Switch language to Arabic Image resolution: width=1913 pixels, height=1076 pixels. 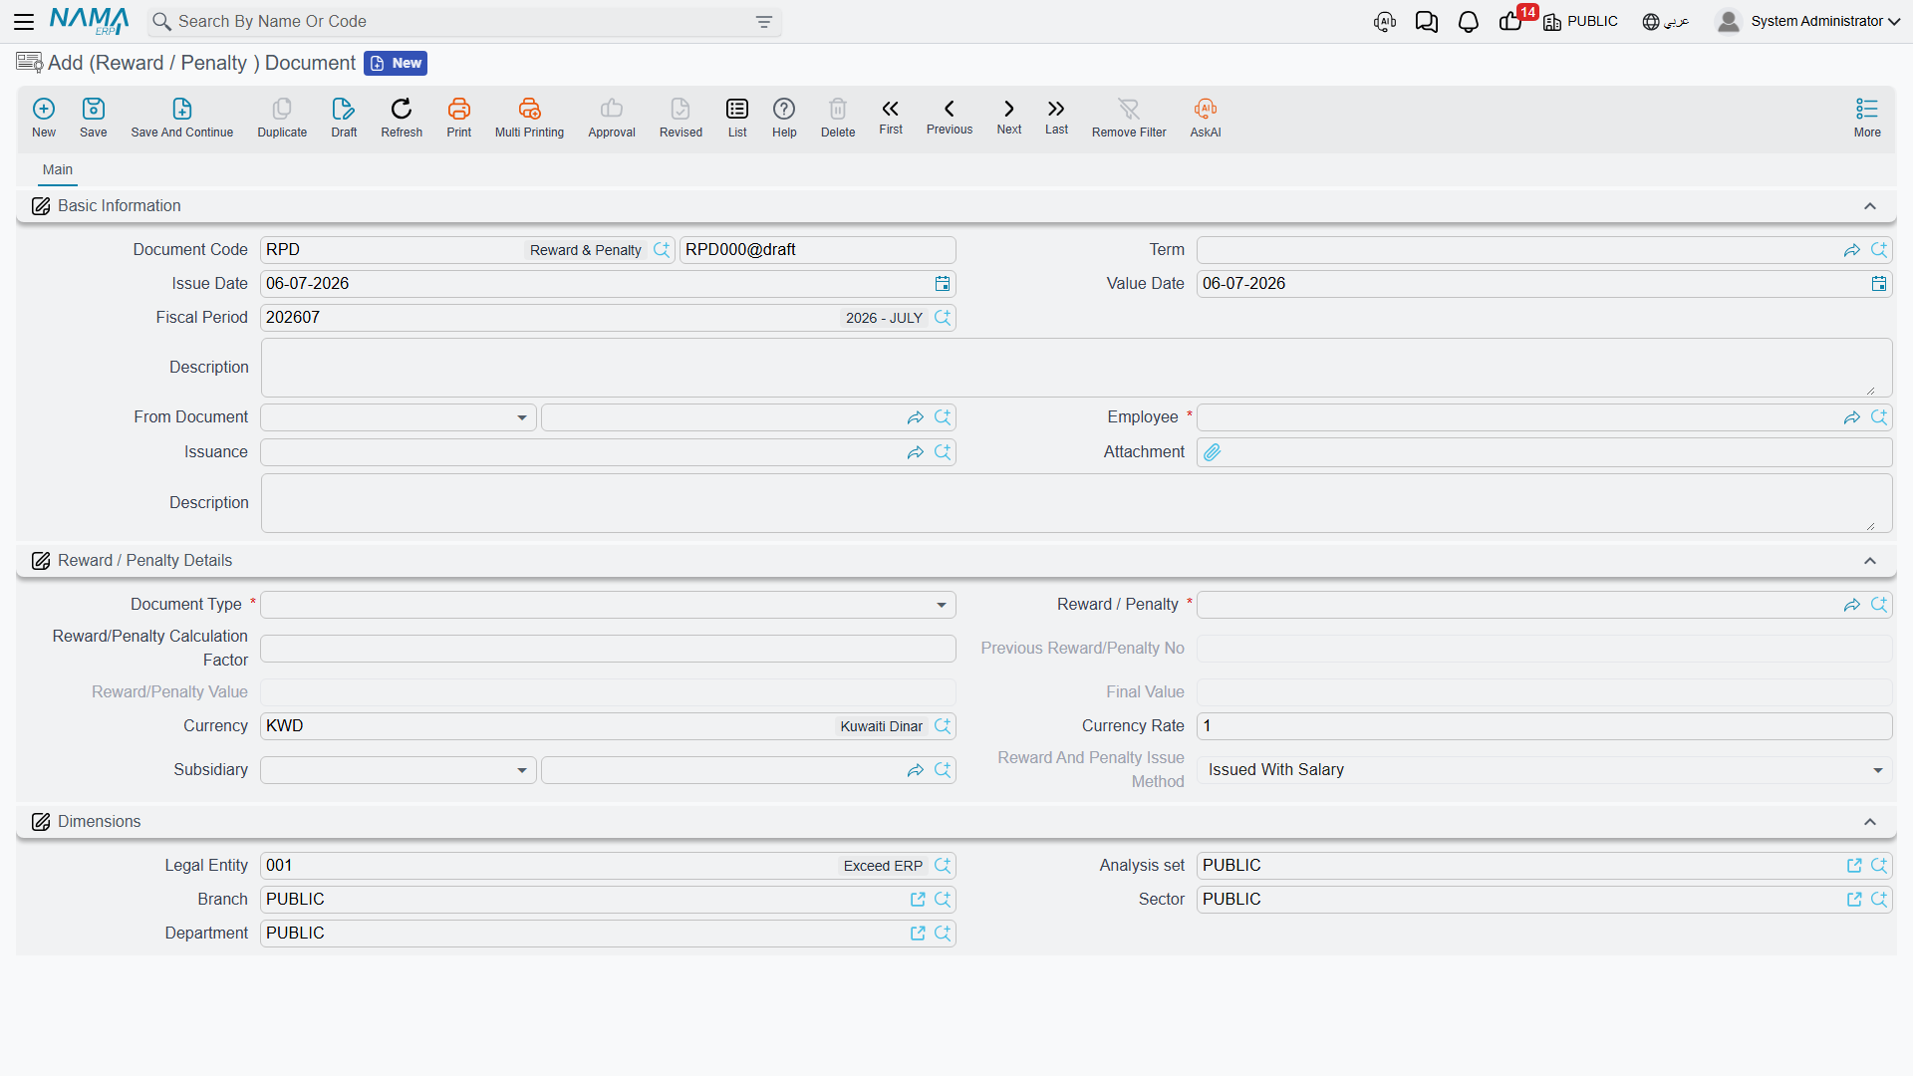[x=1666, y=22]
